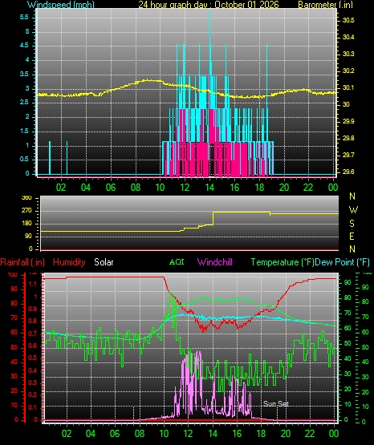
Task: Click the 29.8 barometer axis value
Action: [x=348, y=138]
